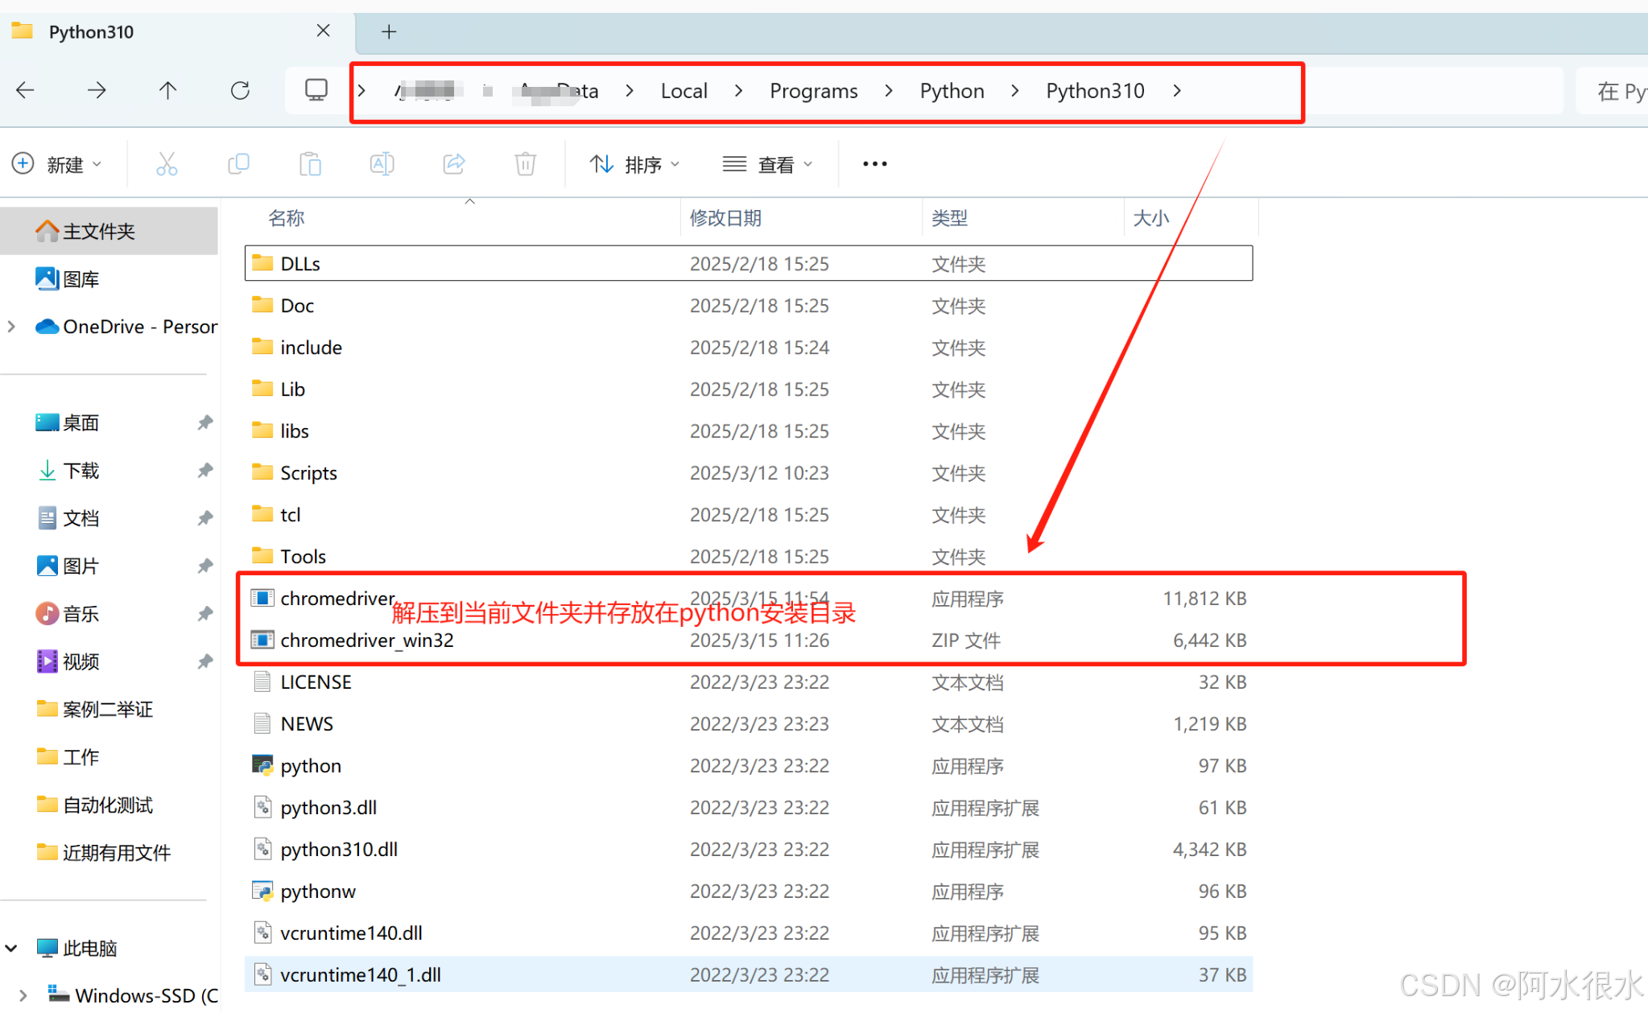This screenshot has height=1013, width=1648.
Task: Sort files by 名称 column header
Action: pyautogui.click(x=286, y=217)
